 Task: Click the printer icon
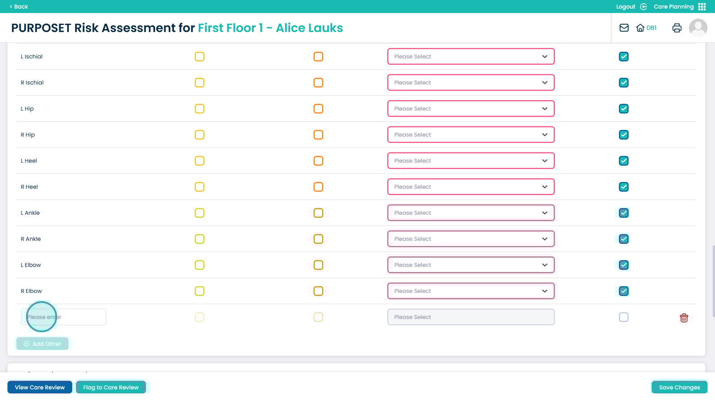[x=677, y=28]
